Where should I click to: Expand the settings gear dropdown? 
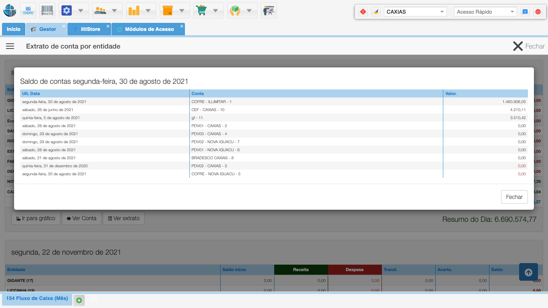click(x=81, y=10)
